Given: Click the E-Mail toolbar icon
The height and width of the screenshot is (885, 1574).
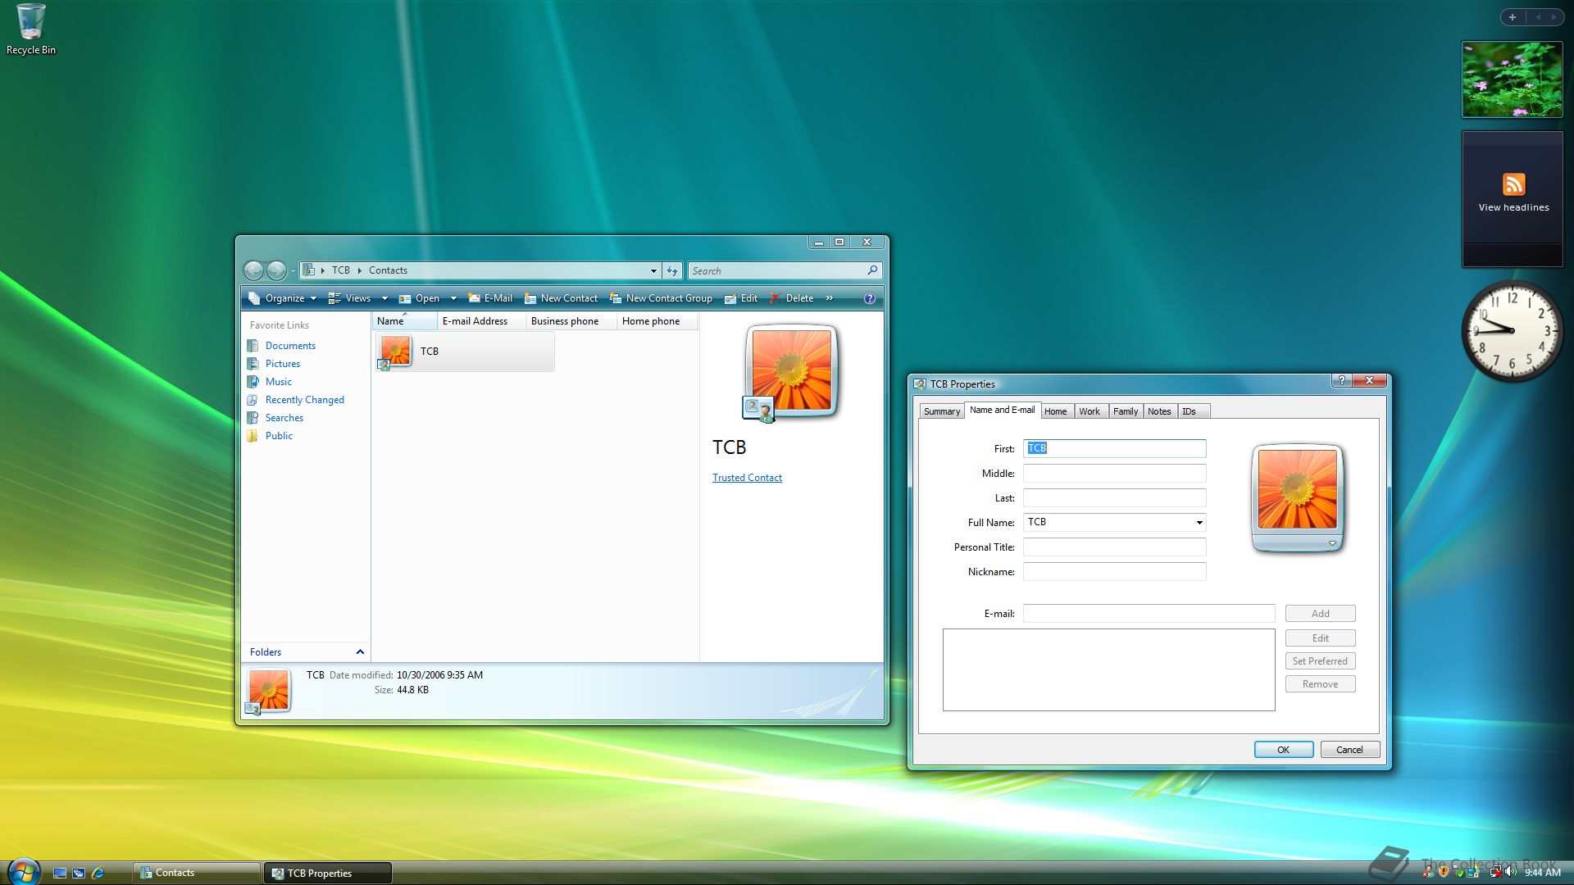Looking at the screenshot, I should coord(474,298).
